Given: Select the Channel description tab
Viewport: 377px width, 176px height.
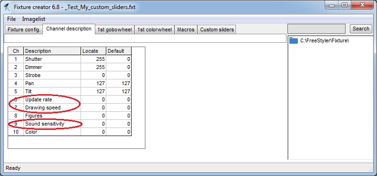Looking at the screenshot, I should 69,29.
